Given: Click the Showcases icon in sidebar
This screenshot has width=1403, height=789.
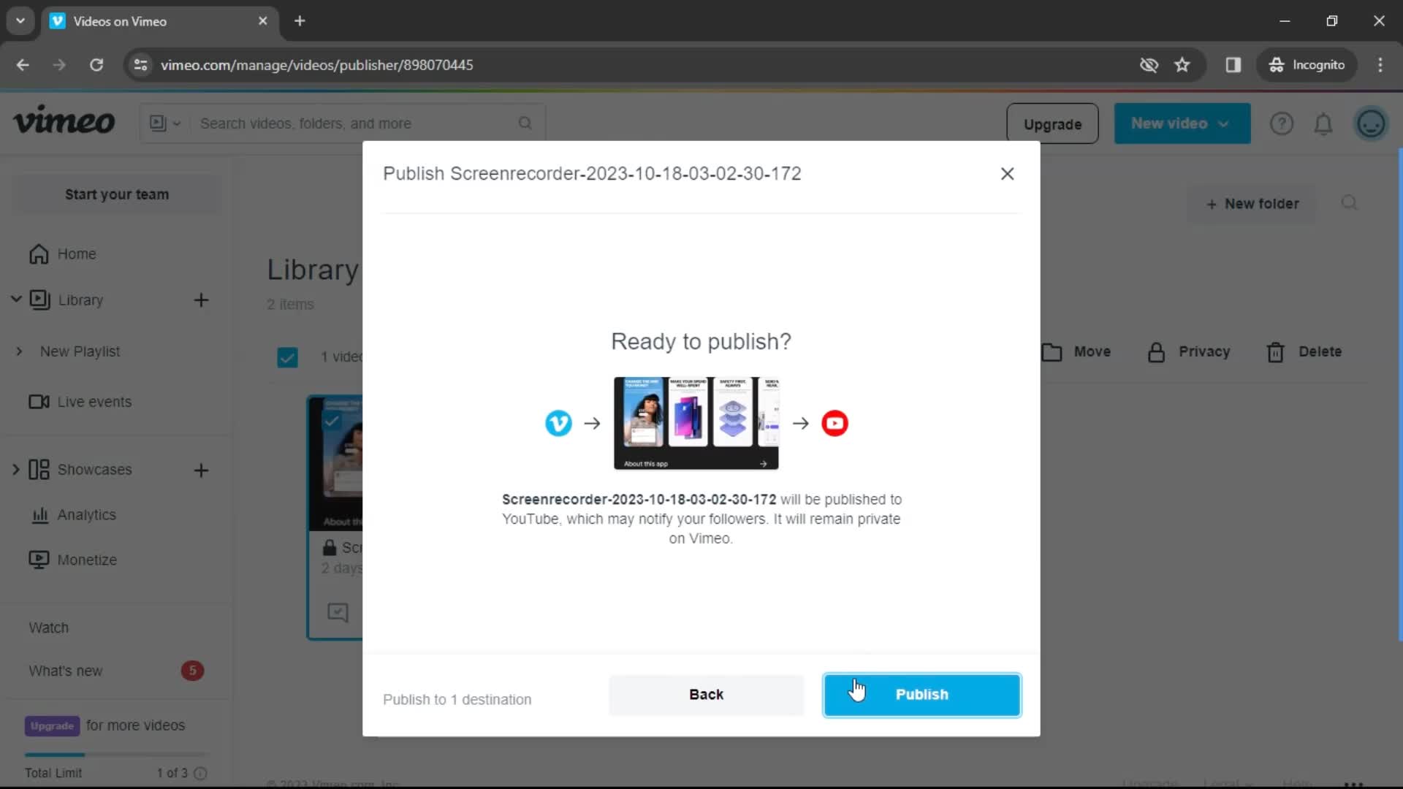Looking at the screenshot, I should click(39, 468).
